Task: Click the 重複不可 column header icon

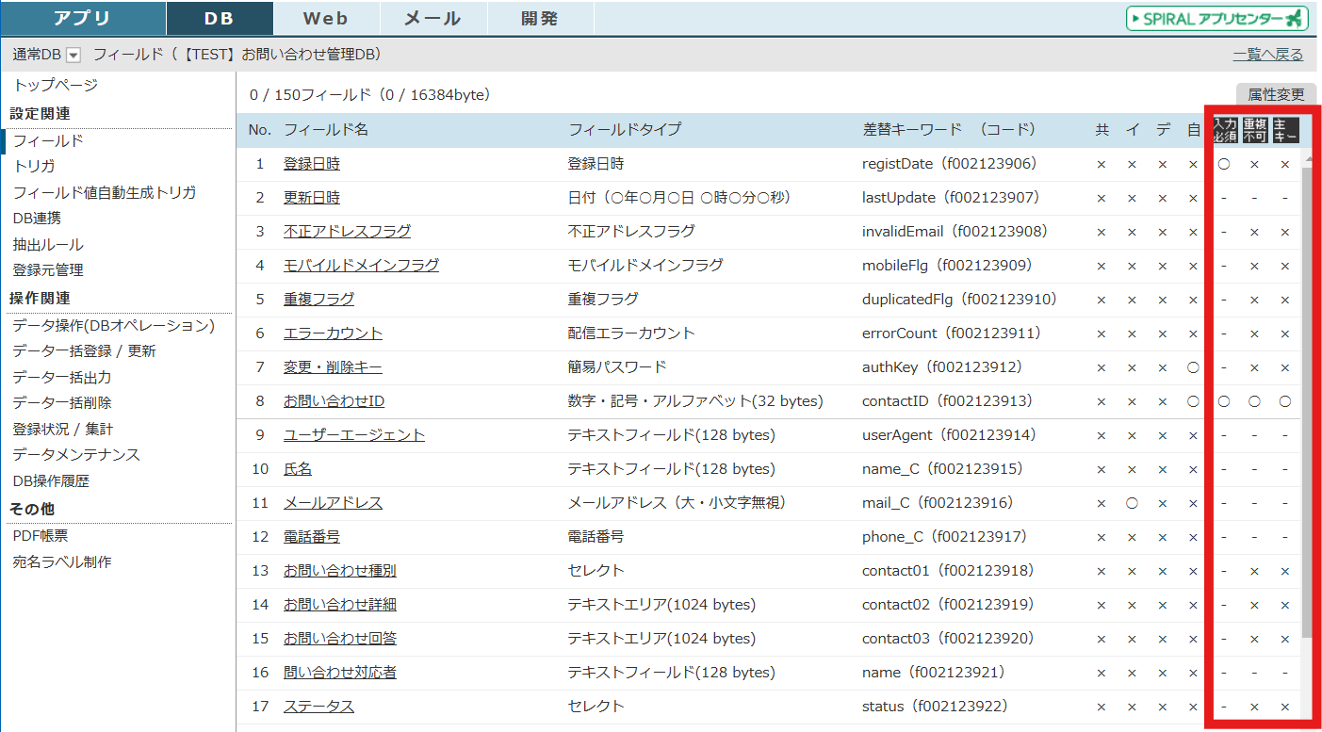Action: pos(1255,130)
